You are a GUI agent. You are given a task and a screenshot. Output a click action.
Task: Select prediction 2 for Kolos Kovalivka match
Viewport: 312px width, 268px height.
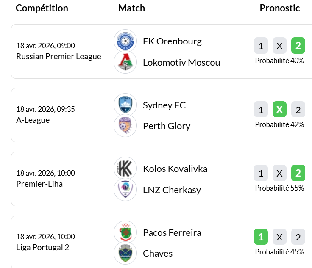click(x=298, y=173)
